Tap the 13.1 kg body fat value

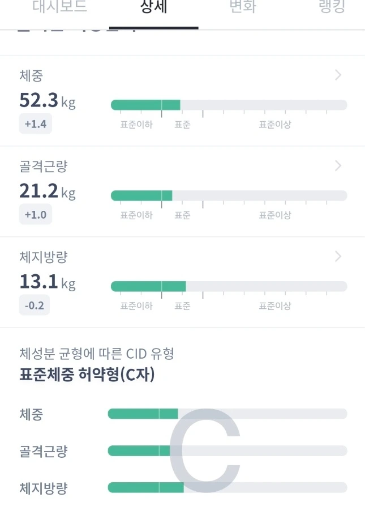[47, 282]
